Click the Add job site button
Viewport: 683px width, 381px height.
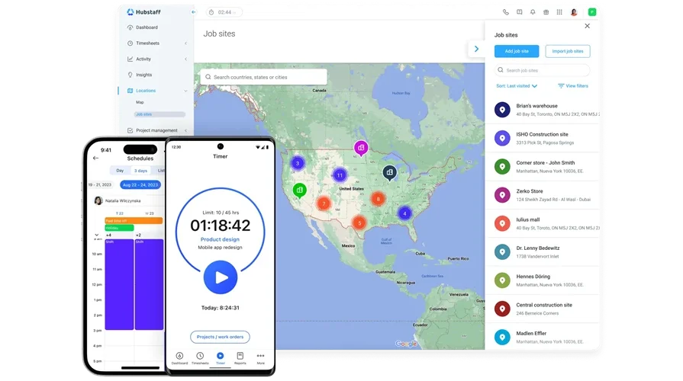(x=517, y=51)
